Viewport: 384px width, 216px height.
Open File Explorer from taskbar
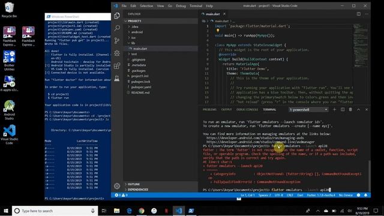[x=116, y=211]
